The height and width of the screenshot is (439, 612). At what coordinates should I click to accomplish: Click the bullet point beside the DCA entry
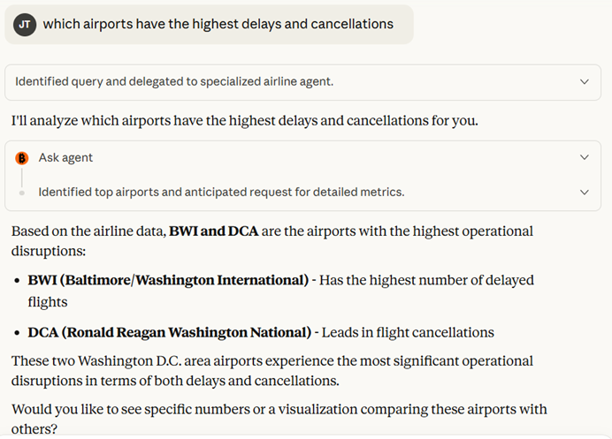coord(17,333)
